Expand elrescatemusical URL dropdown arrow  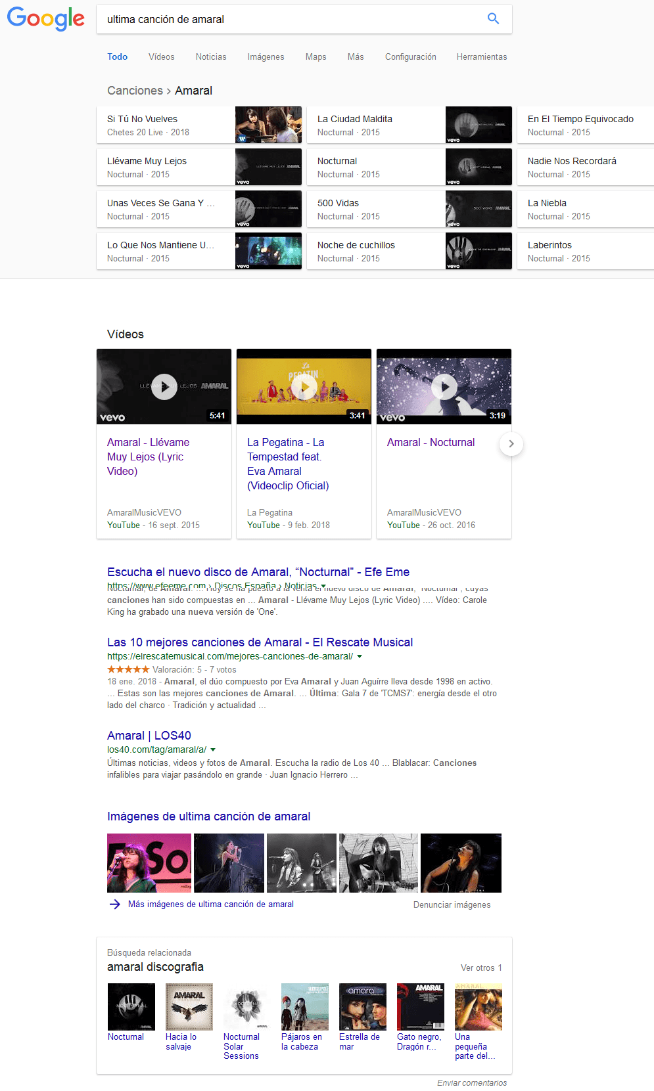tap(360, 656)
